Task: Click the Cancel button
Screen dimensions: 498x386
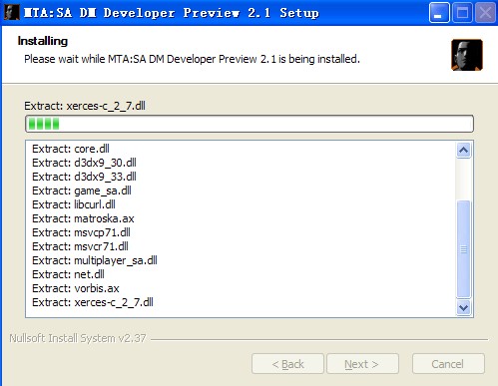Action: (448, 364)
